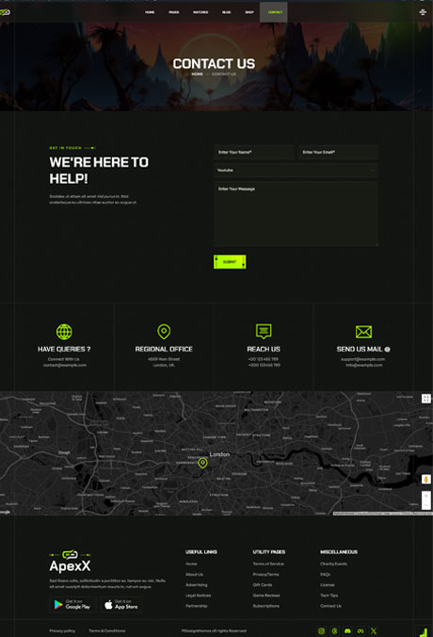The height and width of the screenshot is (637, 433).
Task: Open the Advertising footer link
Action: click(197, 585)
